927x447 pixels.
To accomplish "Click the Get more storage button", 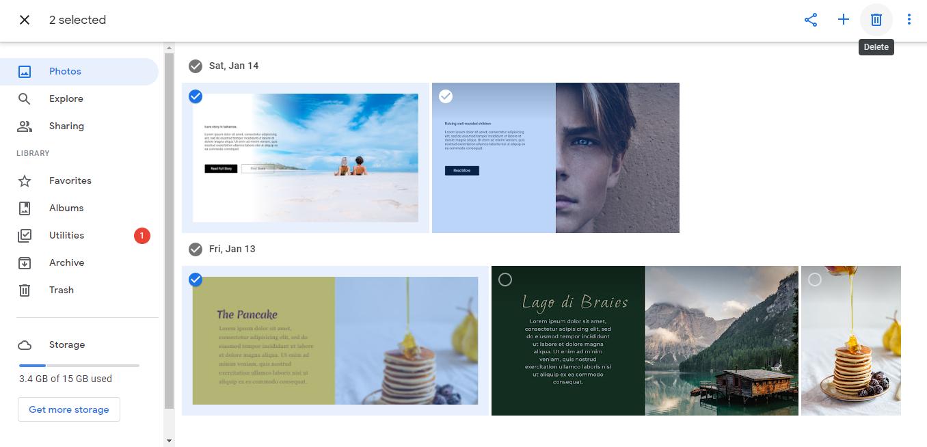I will click(69, 409).
